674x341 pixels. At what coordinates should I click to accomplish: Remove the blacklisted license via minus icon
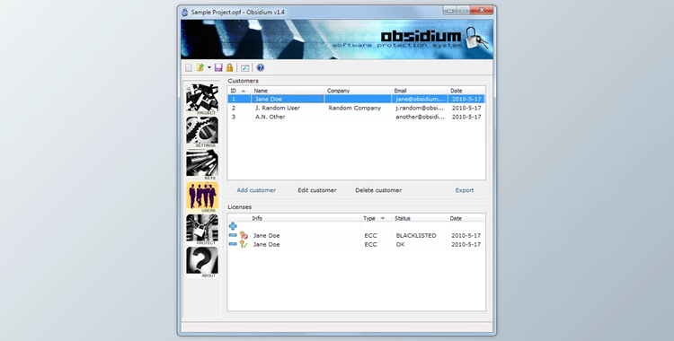233,235
